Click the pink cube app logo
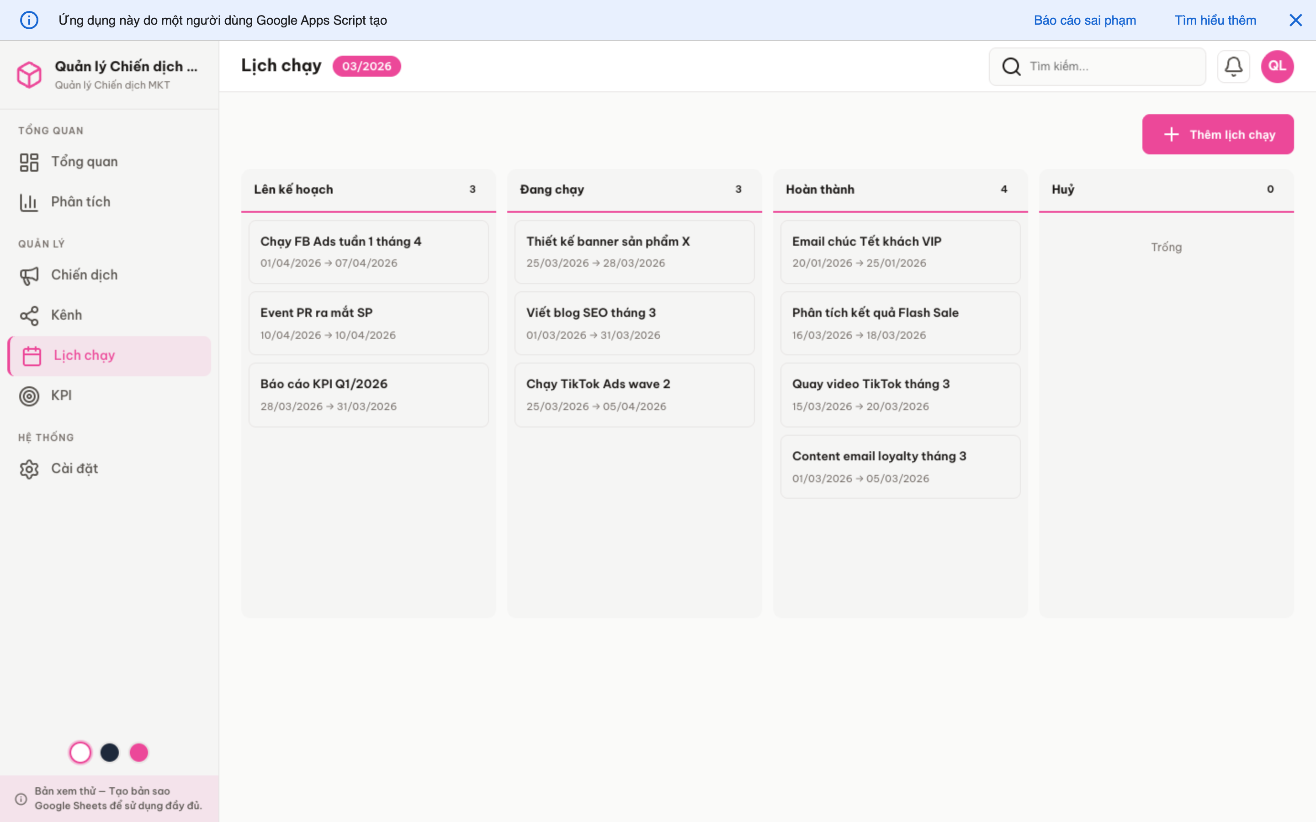 (30, 74)
